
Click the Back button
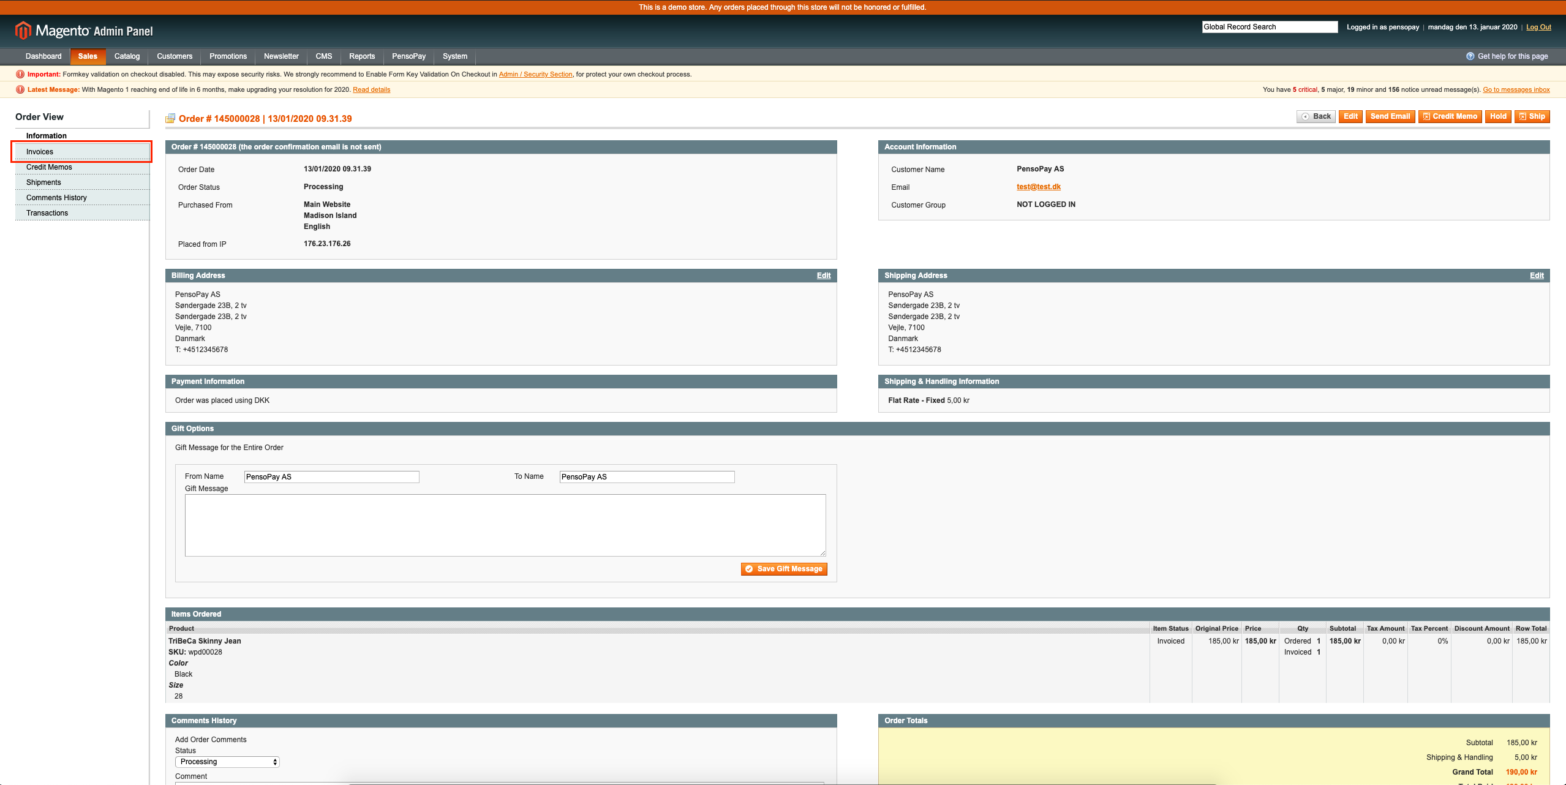[1316, 116]
